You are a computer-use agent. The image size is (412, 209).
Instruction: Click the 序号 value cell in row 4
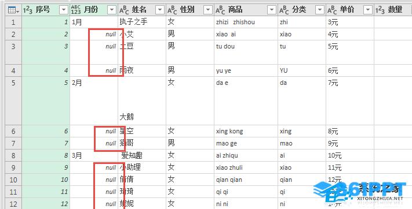(46, 70)
